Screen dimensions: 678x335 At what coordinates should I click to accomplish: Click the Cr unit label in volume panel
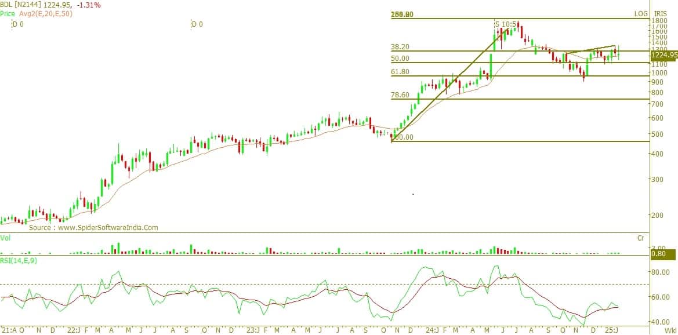640,238
